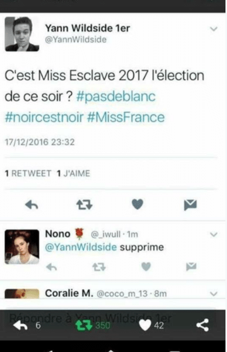Open Yann Wildside's profile picture

pos(22,34)
